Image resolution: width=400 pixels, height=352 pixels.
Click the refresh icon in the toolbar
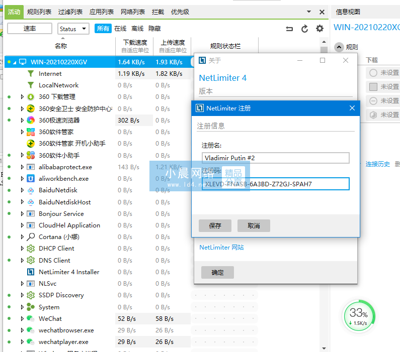click(x=304, y=29)
